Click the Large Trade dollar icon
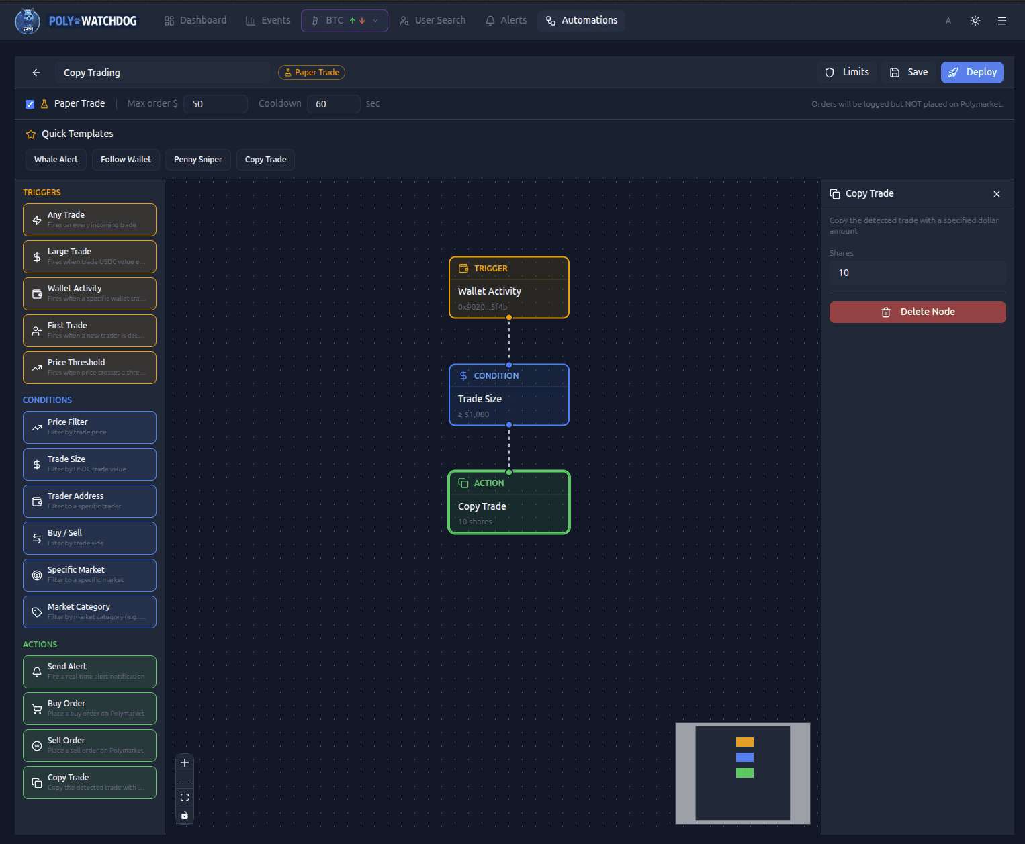 coord(37,257)
